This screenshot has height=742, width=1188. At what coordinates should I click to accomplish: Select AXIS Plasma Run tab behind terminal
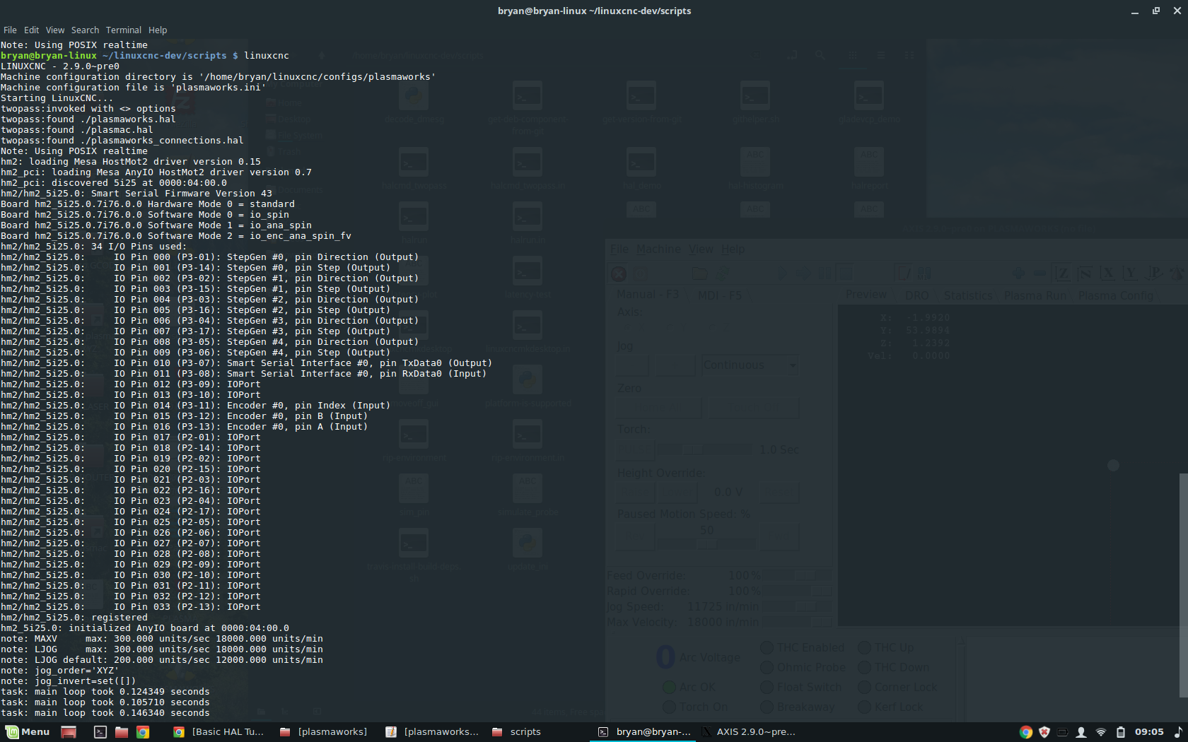[x=1035, y=295]
